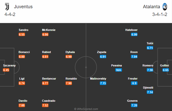Select the Juventus team name
Screen dimensions: 172x111
pyautogui.click(x=23, y=7)
